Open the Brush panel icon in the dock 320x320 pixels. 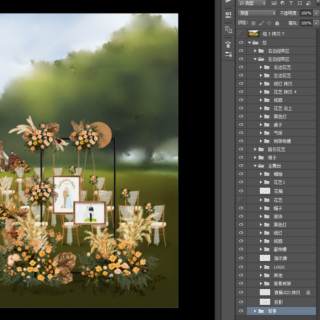[x=228, y=54]
